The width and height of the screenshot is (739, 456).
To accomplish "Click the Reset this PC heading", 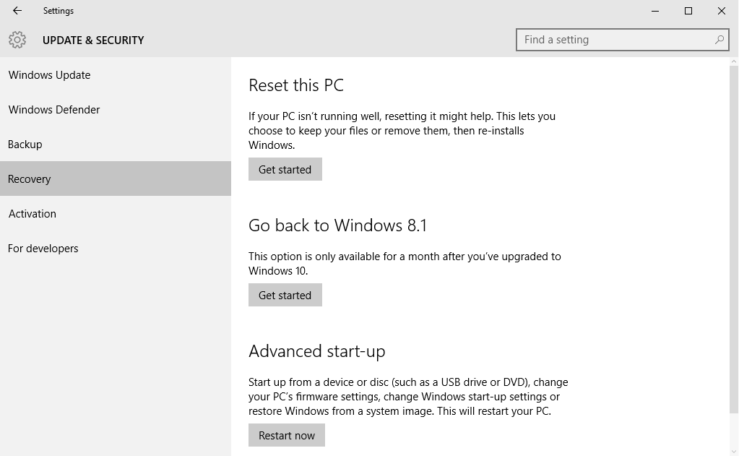I will (x=296, y=85).
